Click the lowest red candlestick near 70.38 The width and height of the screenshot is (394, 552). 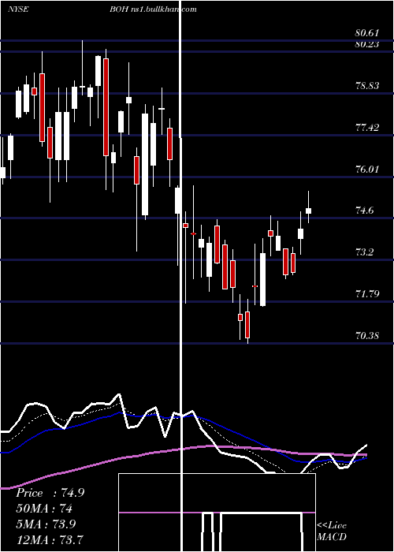[247, 325]
